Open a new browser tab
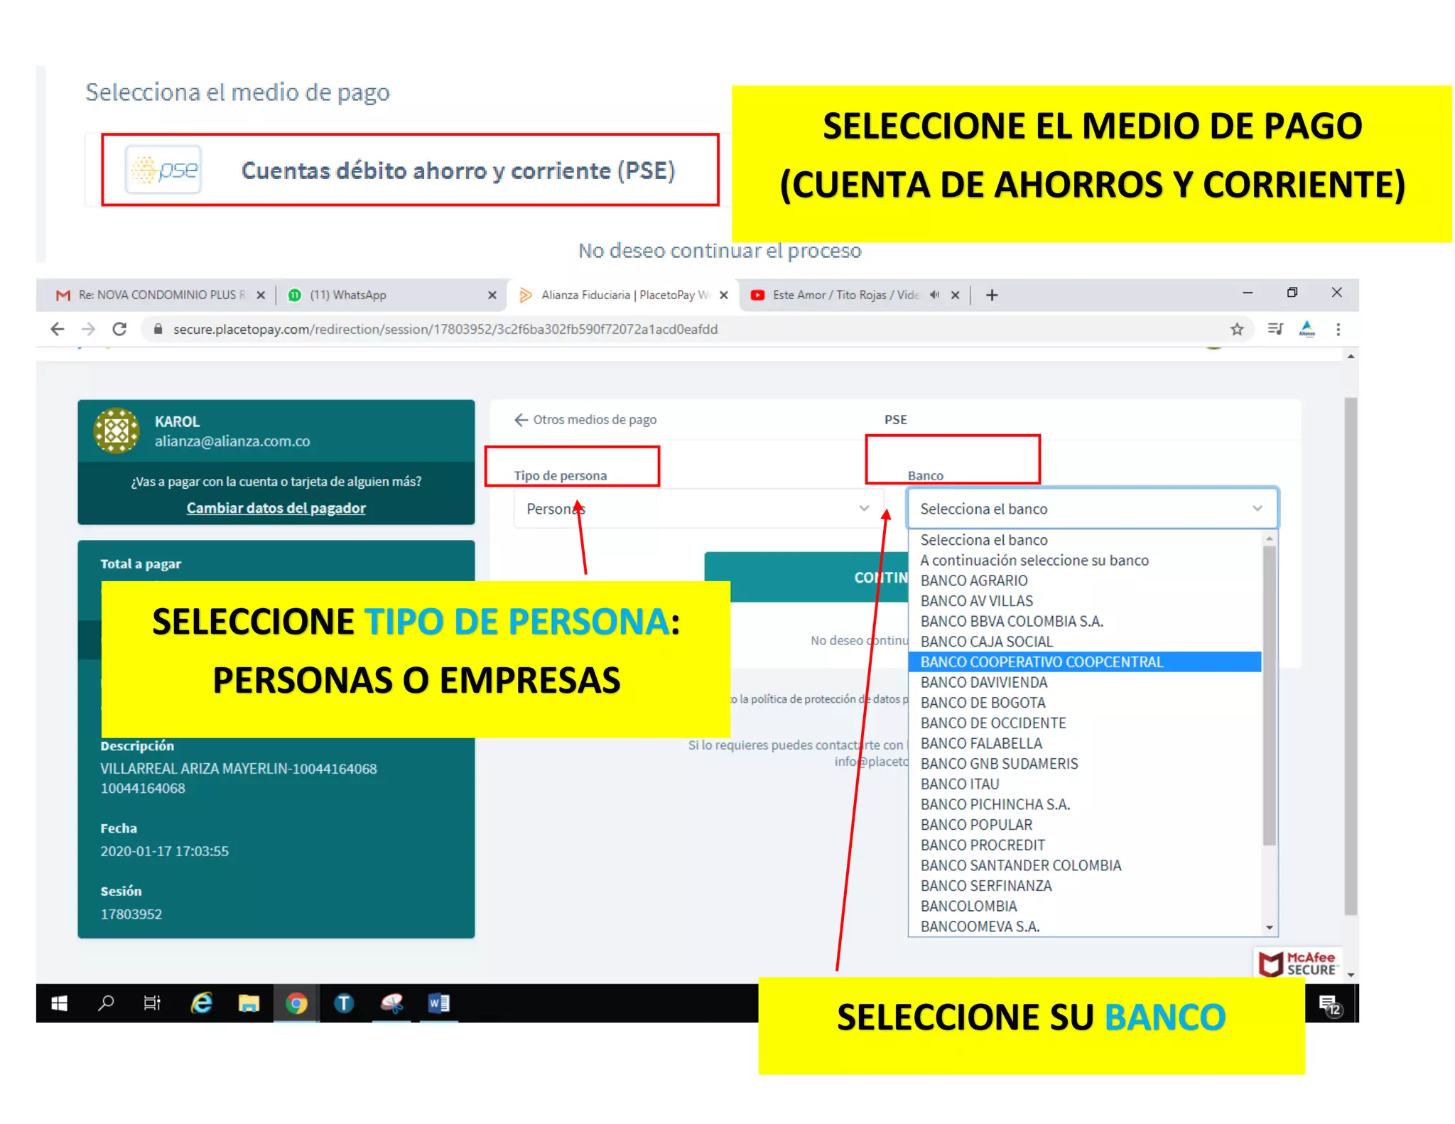1455x1124 pixels. (x=992, y=295)
